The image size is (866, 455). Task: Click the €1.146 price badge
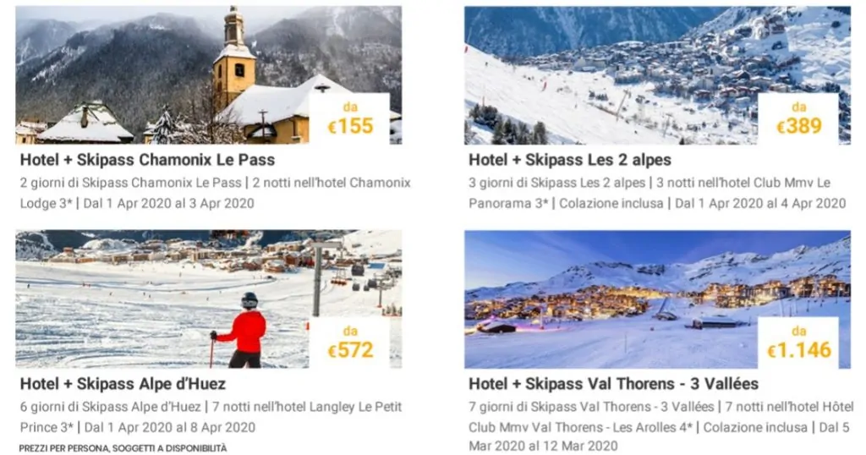798,343
